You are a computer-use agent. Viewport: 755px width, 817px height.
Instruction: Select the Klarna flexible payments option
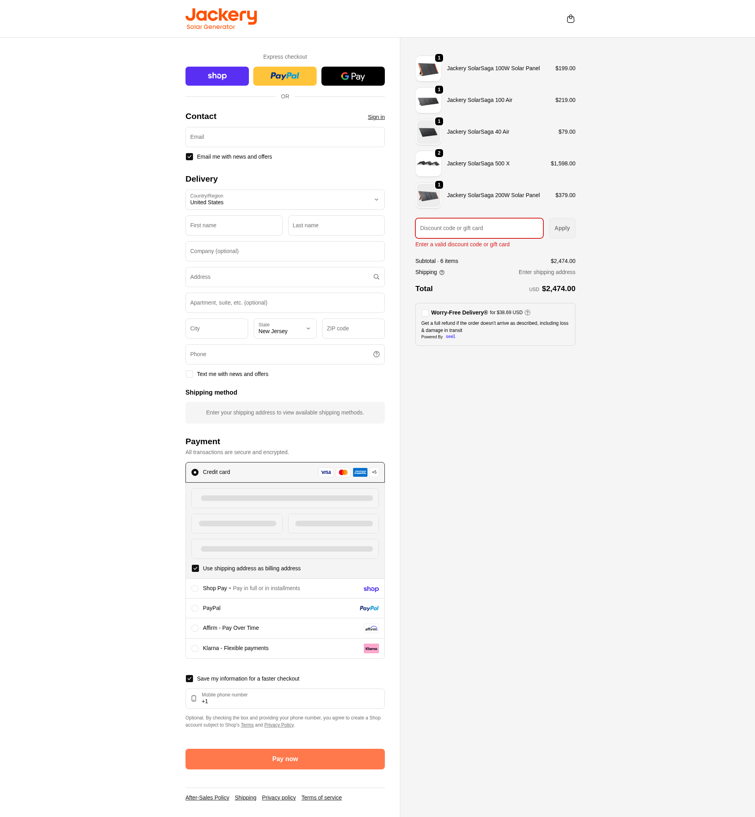(195, 648)
